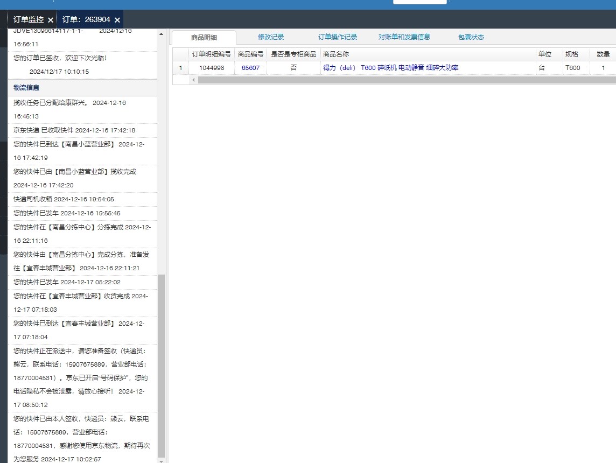Open the 商品明细 tab
This screenshot has width=616, height=463.
(204, 37)
